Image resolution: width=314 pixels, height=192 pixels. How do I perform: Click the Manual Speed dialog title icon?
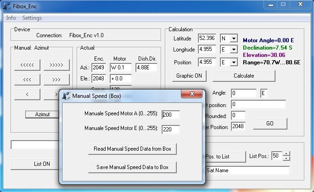click(x=66, y=96)
